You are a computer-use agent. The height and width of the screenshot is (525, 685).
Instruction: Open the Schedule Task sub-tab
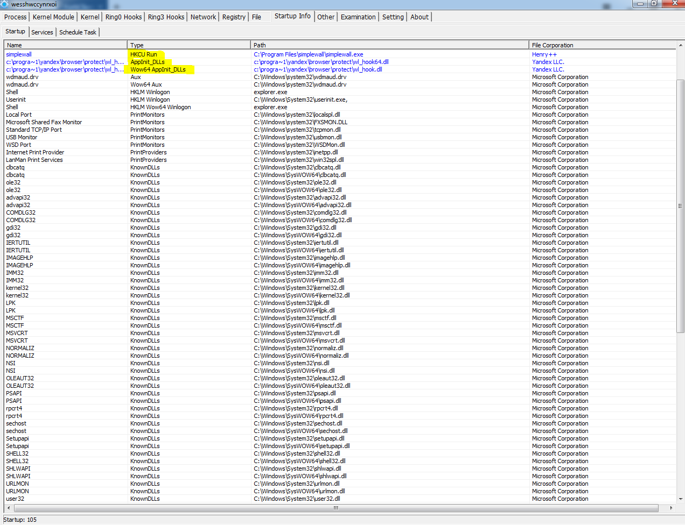tap(78, 32)
